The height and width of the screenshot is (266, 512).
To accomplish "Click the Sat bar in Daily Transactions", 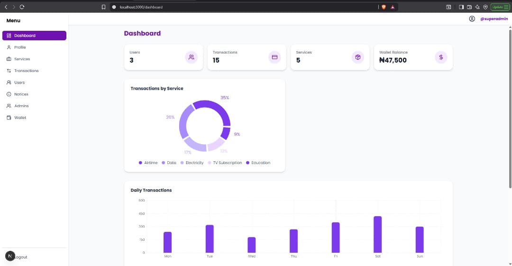I will tap(377, 234).
